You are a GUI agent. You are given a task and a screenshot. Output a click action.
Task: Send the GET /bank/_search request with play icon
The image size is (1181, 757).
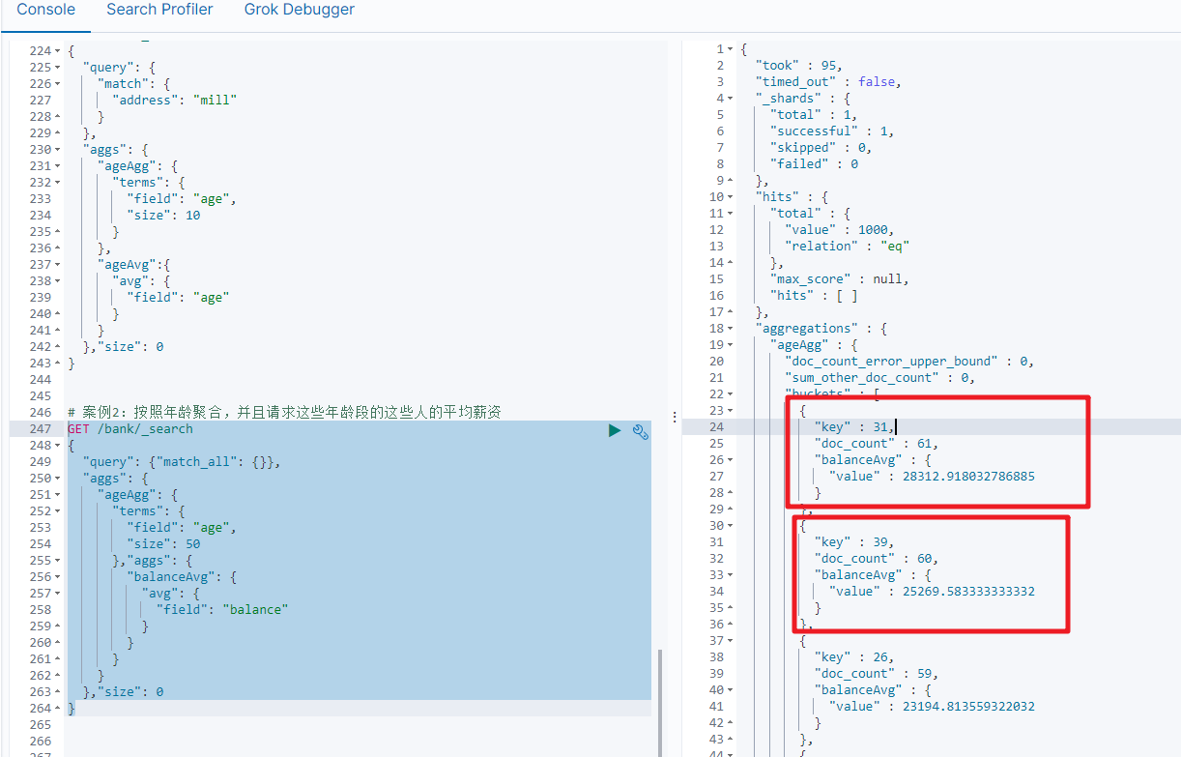[615, 431]
